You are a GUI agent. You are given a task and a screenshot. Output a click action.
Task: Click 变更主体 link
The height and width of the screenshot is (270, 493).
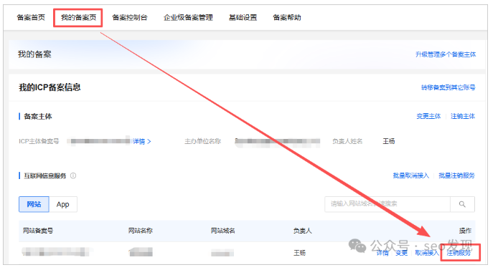coord(428,116)
